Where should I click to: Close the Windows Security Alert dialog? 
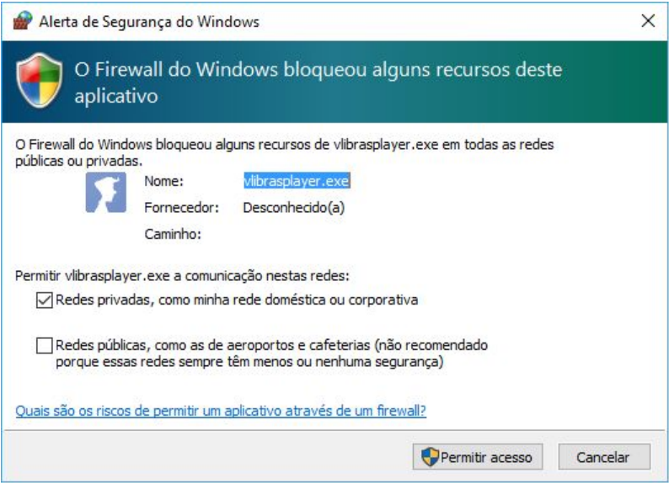pos(648,20)
